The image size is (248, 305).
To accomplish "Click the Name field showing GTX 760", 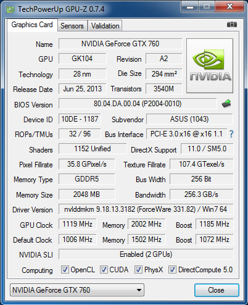I will 120,44.
